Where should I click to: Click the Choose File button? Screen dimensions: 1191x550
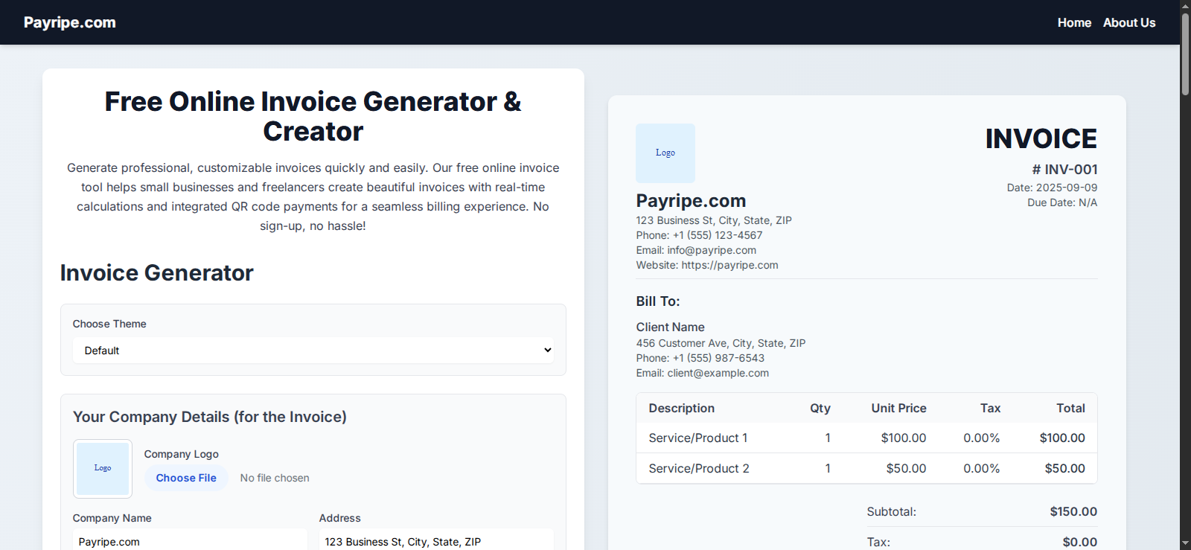[x=186, y=478]
